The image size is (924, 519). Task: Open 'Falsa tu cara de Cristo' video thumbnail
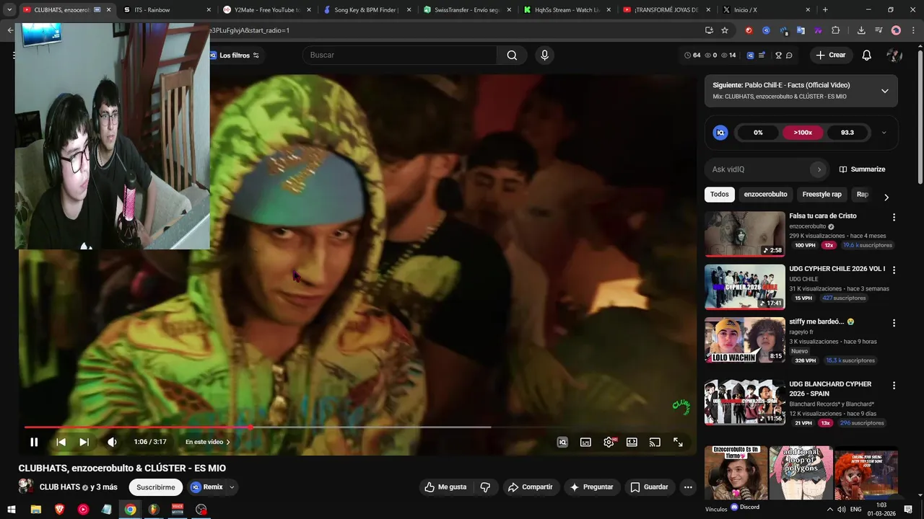tap(744, 234)
